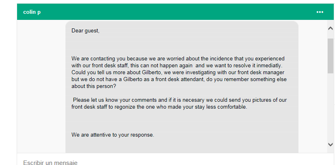Click the empty middle of the green header bar
Screen dimensions: 335x165
tap(171, 12)
